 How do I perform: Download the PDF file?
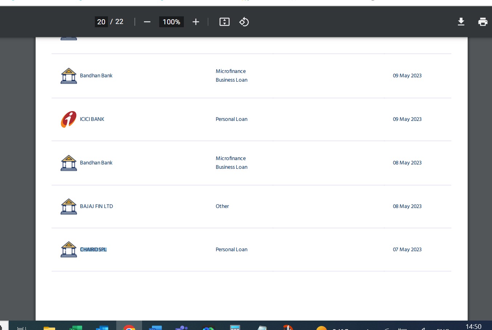point(461,22)
